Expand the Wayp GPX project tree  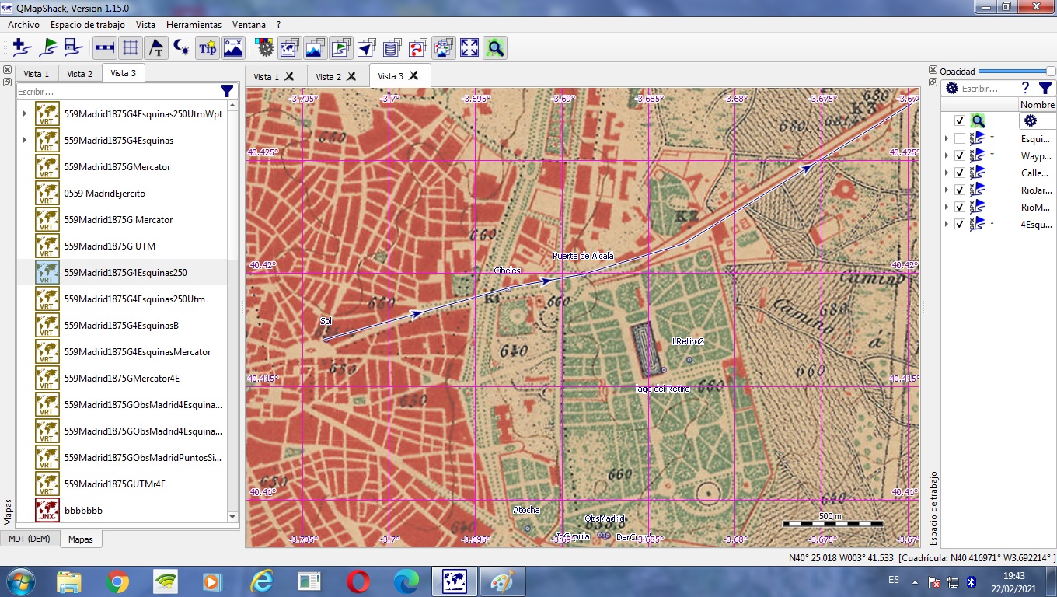[947, 155]
